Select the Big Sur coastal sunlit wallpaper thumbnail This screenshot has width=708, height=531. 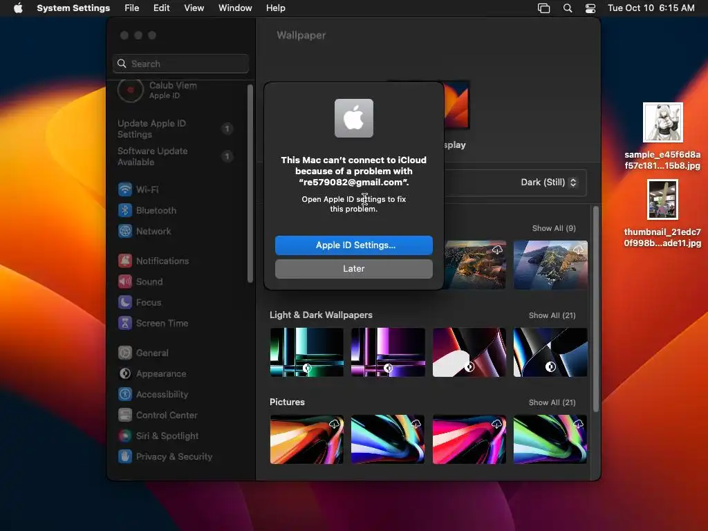(475, 265)
